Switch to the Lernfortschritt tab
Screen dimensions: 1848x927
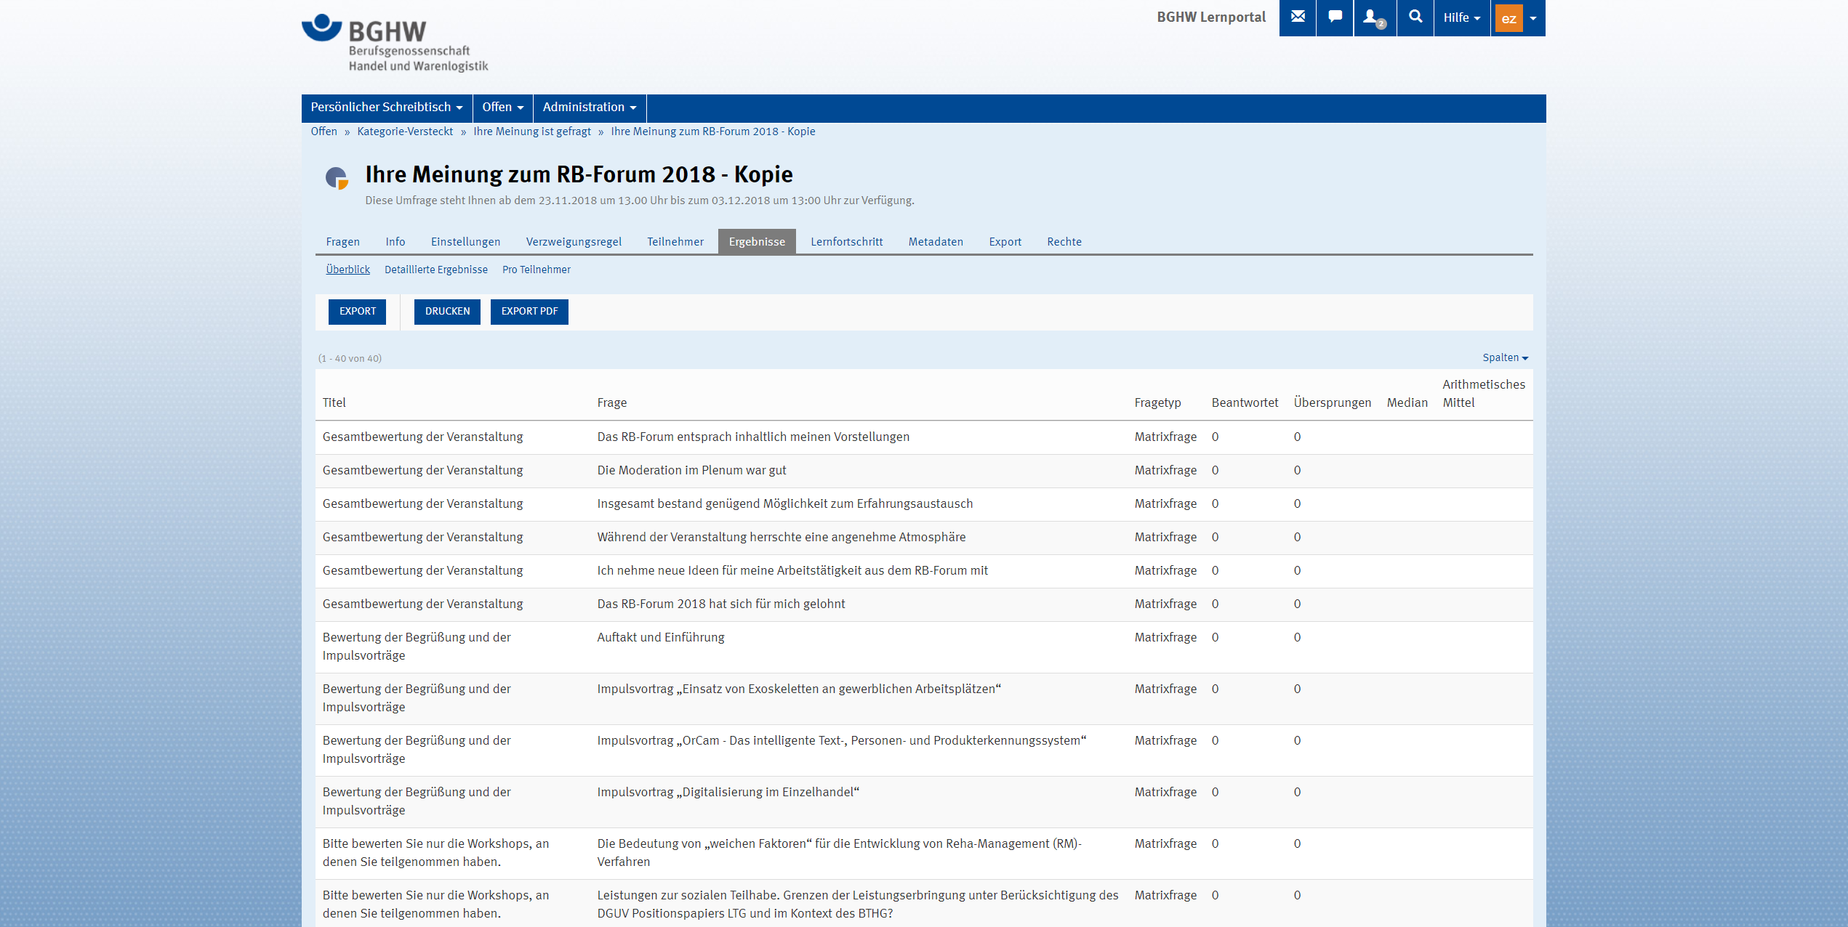click(x=846, y=242)
